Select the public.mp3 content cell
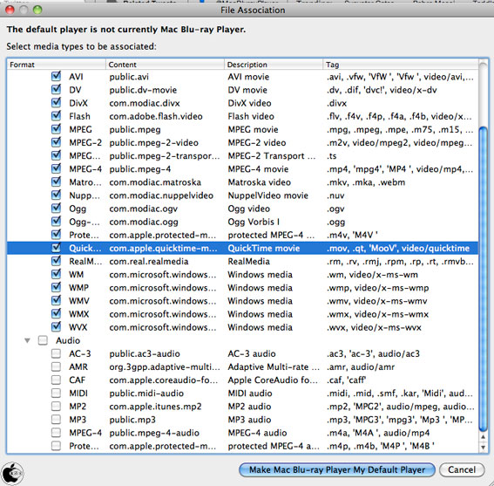Viewport: 494px width, 486px height. coord(132,420)
